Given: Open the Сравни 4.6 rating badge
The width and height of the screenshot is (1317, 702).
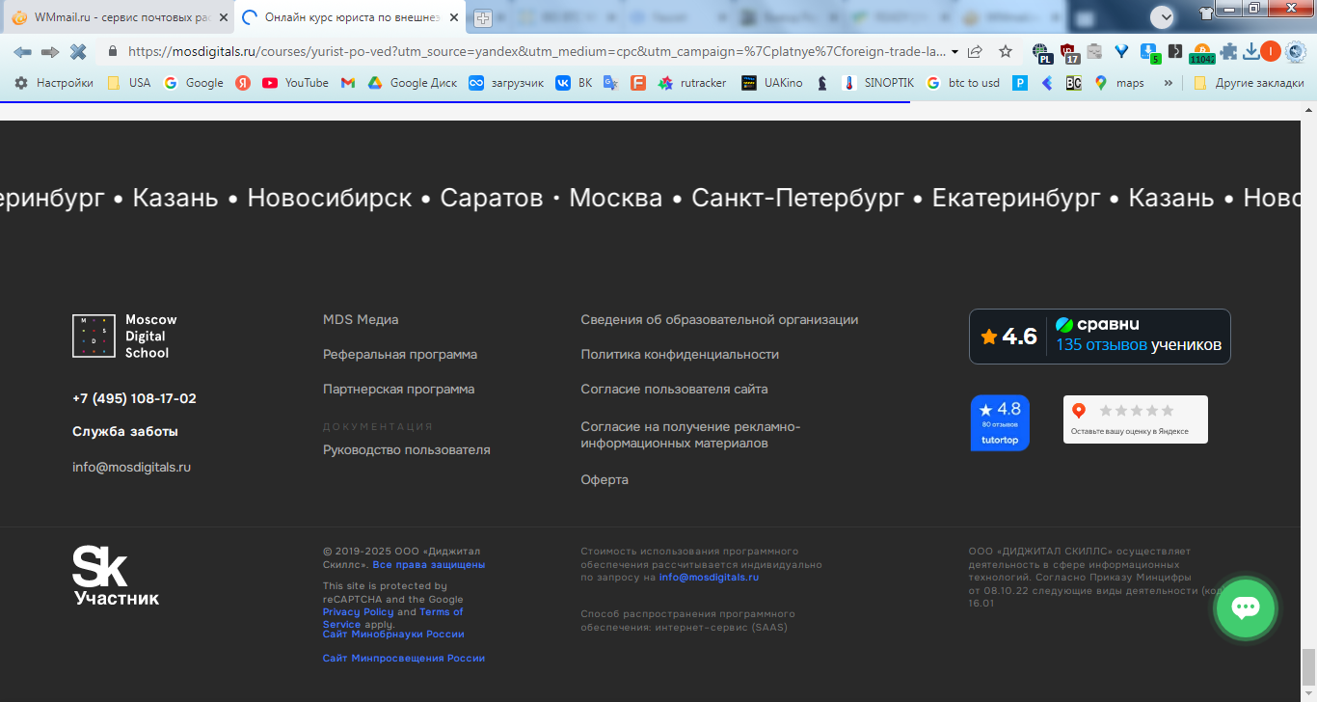Looking at the screenshot, I should click(x=1100, y=337).
